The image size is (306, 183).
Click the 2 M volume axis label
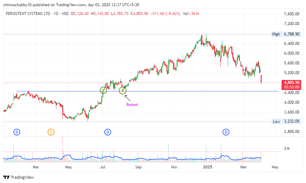[287, 149]
